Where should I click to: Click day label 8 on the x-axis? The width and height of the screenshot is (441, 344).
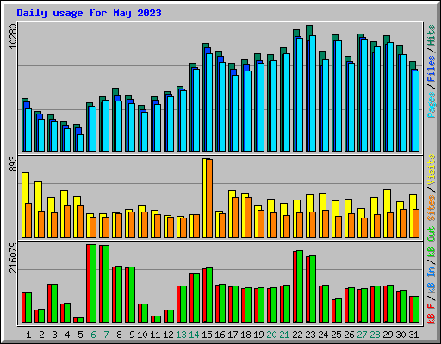[x=119, y=335]
